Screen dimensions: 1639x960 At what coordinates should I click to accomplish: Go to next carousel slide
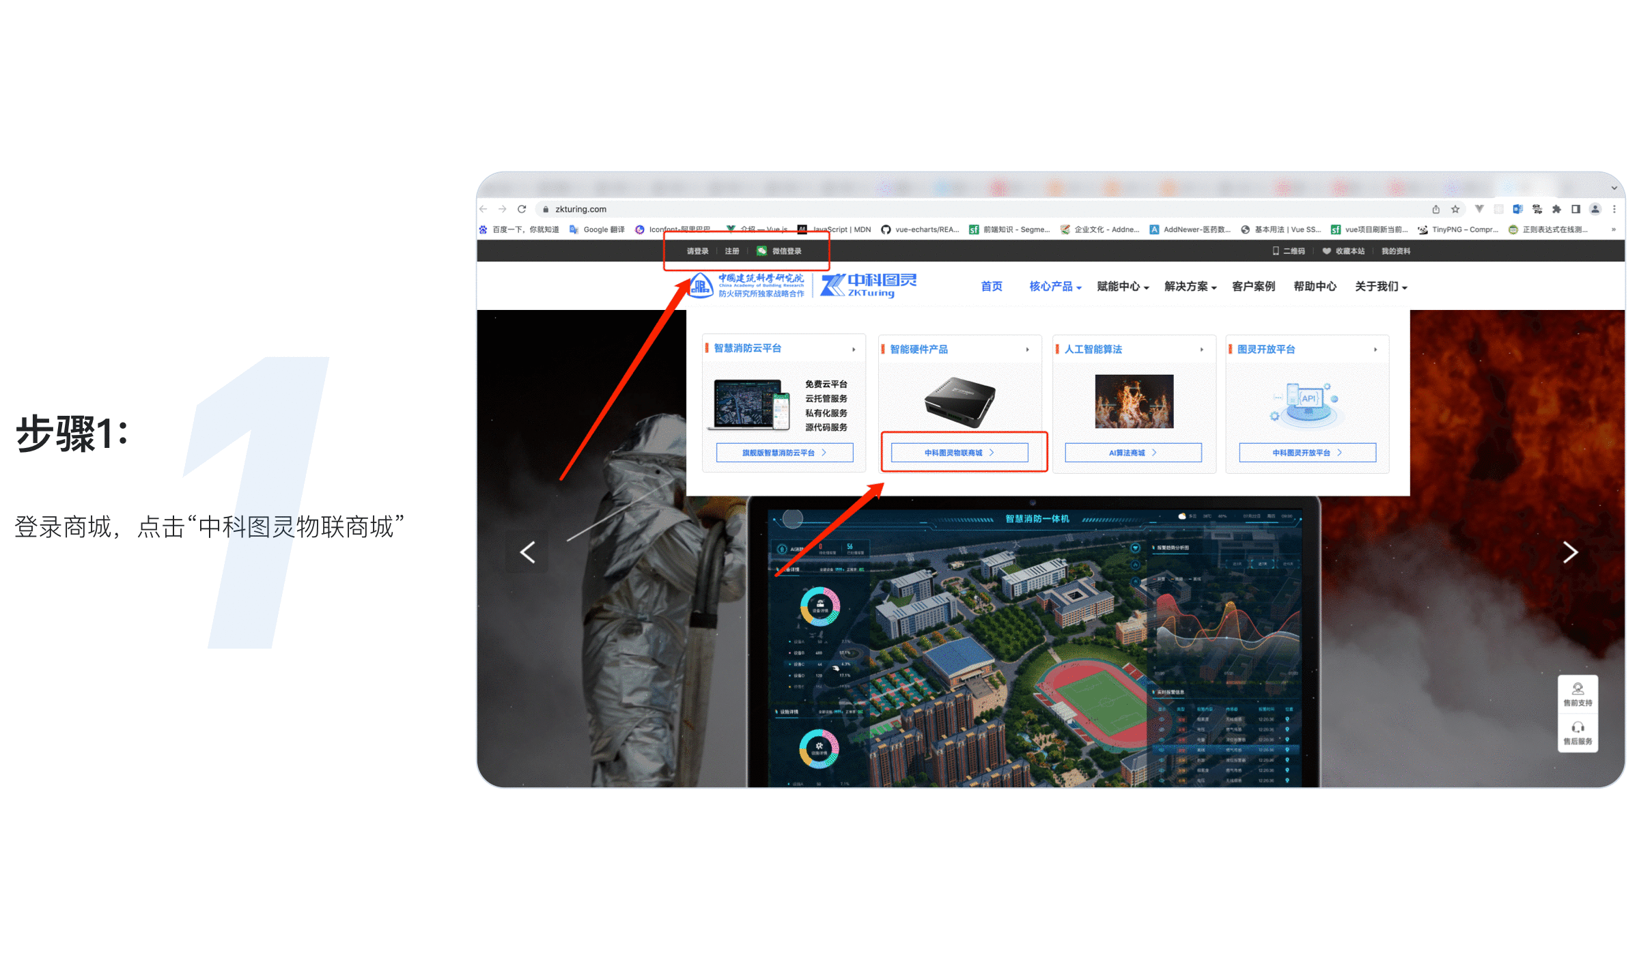(x=1570, y=552)
